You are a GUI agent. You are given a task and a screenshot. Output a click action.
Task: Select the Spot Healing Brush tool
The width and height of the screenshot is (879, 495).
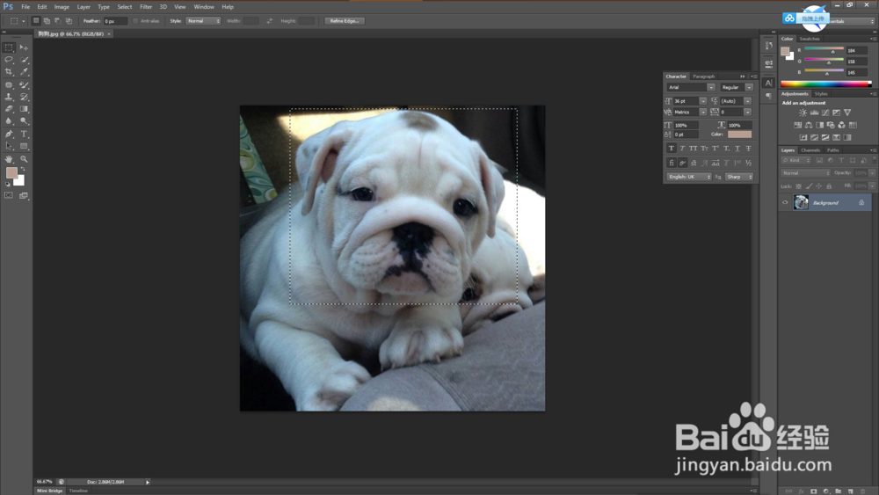coord(9,85)
